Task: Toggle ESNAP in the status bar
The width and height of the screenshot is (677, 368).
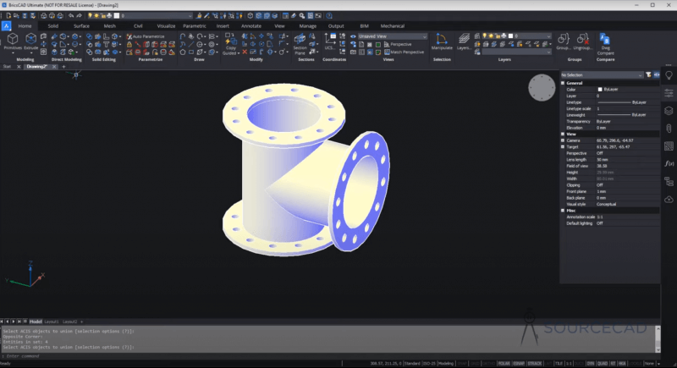Action: (519, 364)
